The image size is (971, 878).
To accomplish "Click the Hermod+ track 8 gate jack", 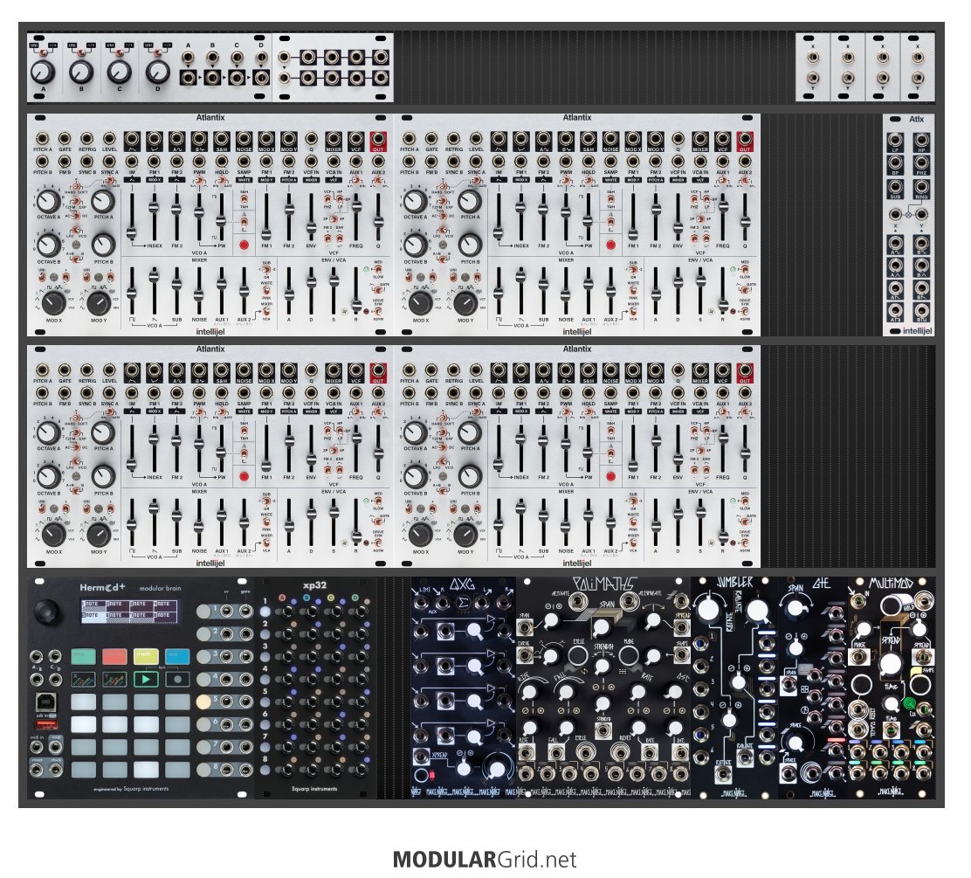I will pyautogui.click(x=246, y=769).
